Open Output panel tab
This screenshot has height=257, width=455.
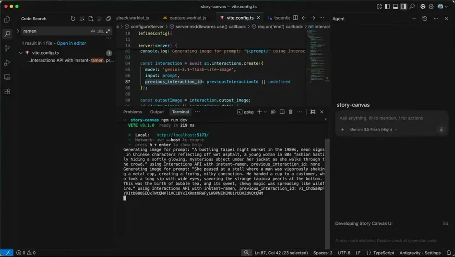(x=157, y=112)
